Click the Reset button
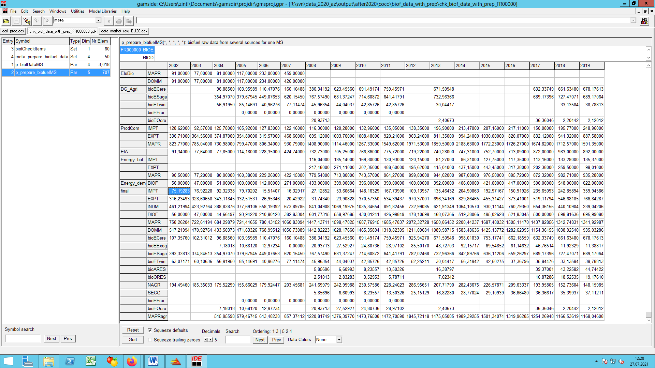655x368 pixels. pos(132,331)
